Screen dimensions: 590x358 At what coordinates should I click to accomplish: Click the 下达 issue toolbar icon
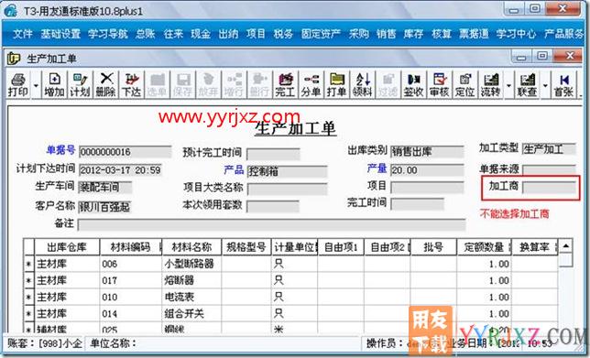pos(131,85)
